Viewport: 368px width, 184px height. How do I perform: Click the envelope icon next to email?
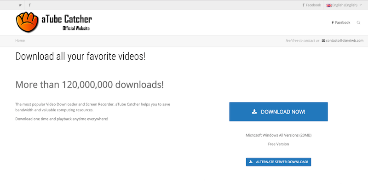[x=323, y=40]
